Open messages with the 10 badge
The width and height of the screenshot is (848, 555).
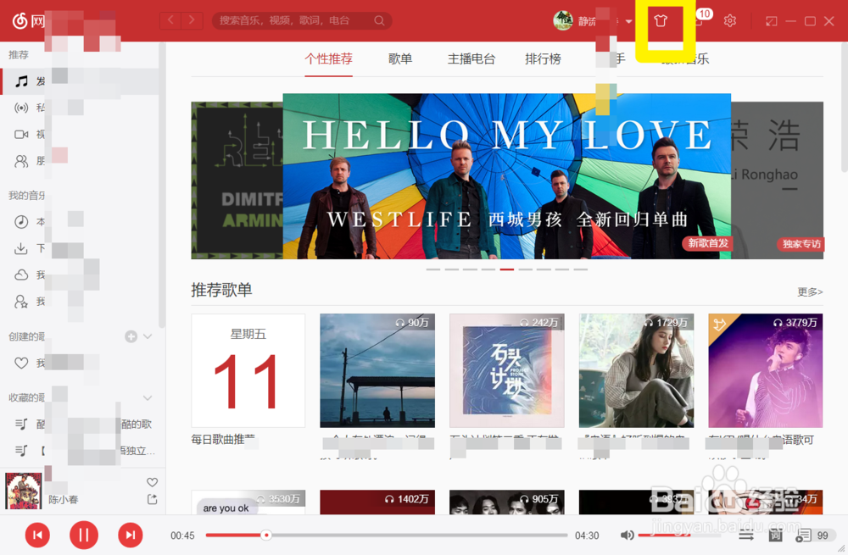[701, 18]
